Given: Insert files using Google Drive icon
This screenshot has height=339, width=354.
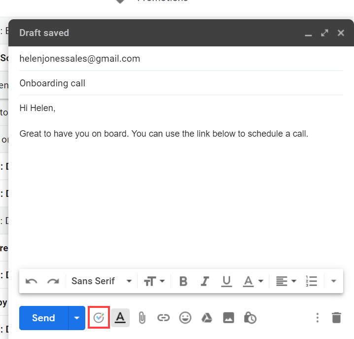Looking at the screenshot, I should [207, 318].
